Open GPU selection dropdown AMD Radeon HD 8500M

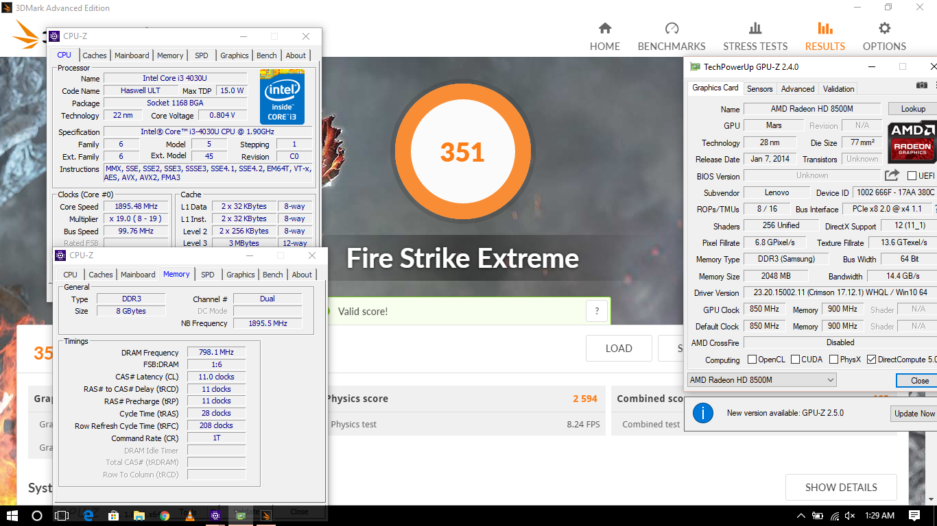coord(761,380)
